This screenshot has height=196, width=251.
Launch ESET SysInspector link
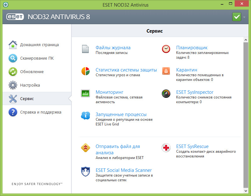tap(195, 92)
